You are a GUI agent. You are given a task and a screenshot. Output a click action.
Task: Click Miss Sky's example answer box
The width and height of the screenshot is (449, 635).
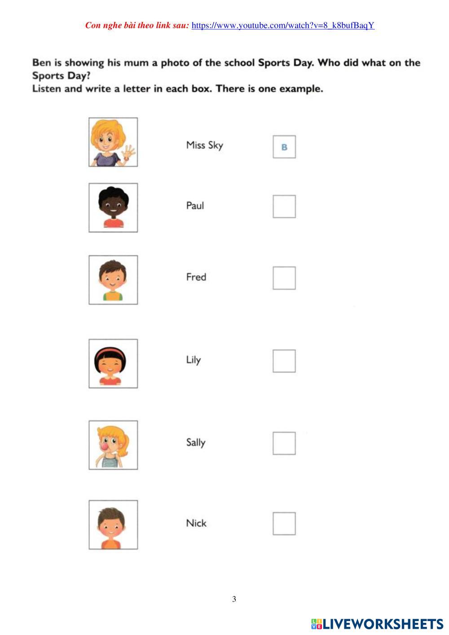[x=284, y=147]
